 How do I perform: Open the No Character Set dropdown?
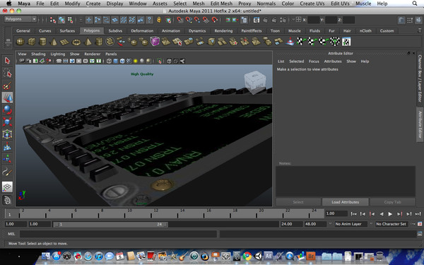pos(391,224)
